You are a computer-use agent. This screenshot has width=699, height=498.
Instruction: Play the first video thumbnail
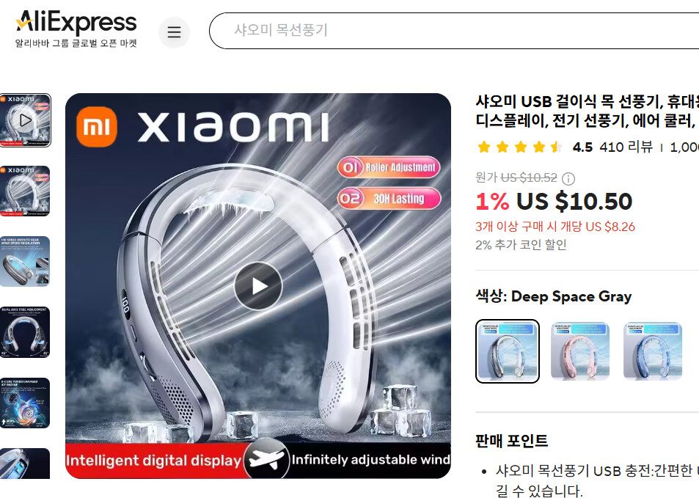25,120
